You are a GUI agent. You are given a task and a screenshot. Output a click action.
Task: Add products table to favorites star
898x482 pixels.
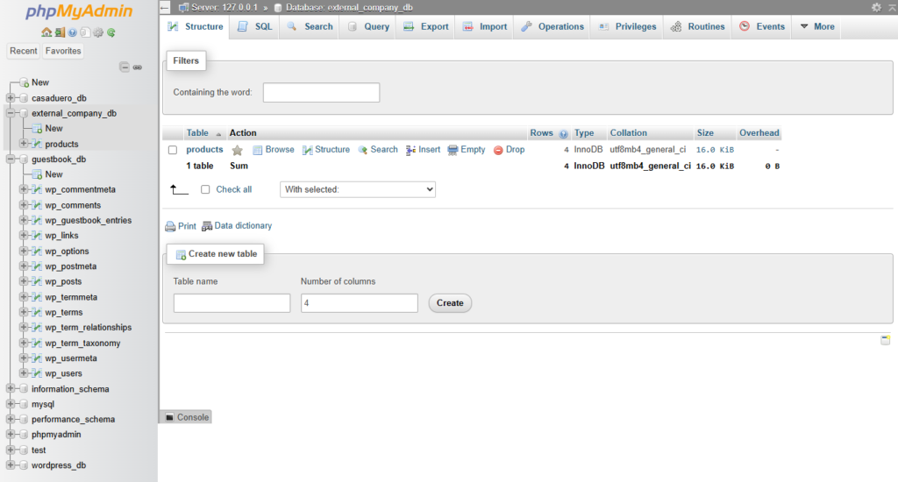(x=237, y=150)
